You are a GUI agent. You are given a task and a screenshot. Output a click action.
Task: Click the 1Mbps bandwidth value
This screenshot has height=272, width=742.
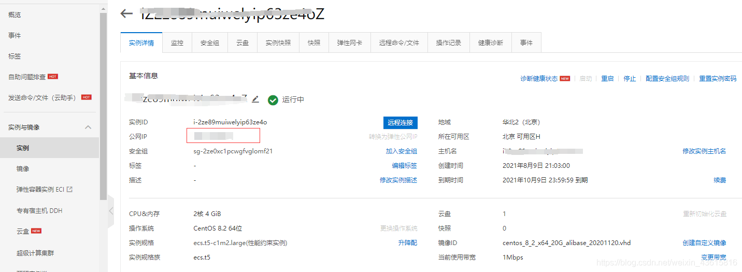[x=513, y=257]
